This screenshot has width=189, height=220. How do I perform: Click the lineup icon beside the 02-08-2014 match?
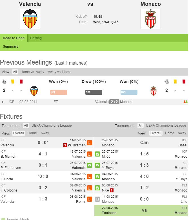tap(185, 102)
